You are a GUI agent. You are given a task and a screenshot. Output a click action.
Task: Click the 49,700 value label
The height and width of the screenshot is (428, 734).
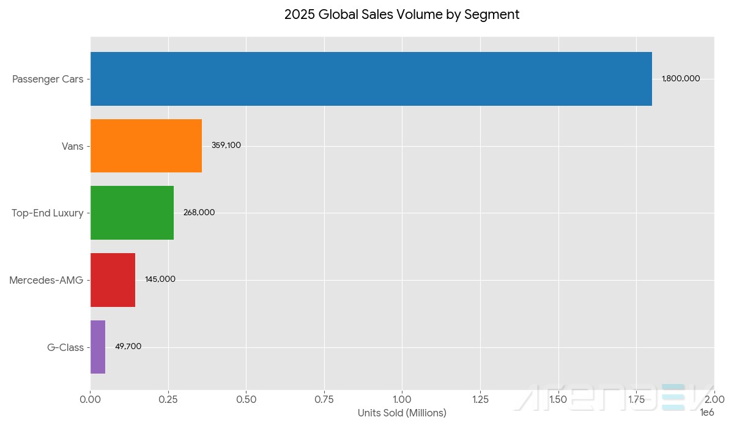[128, 347]
